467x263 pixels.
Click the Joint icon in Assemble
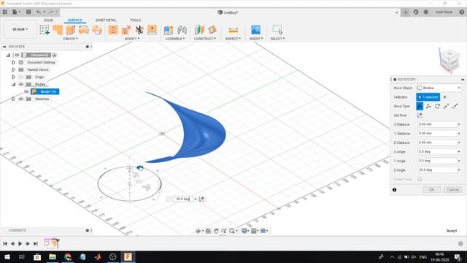(182, 29)
